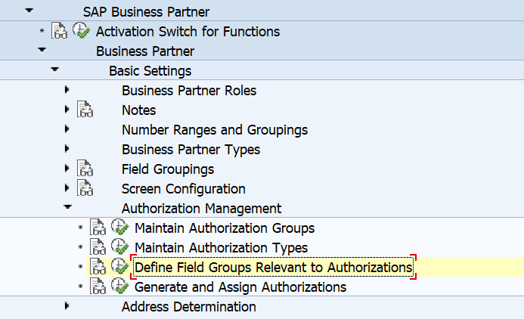Image resolution: width=524 pixels, height=319 pixels.
Task: Select the Screen Configuration label
Action: [x=184, y=190]
